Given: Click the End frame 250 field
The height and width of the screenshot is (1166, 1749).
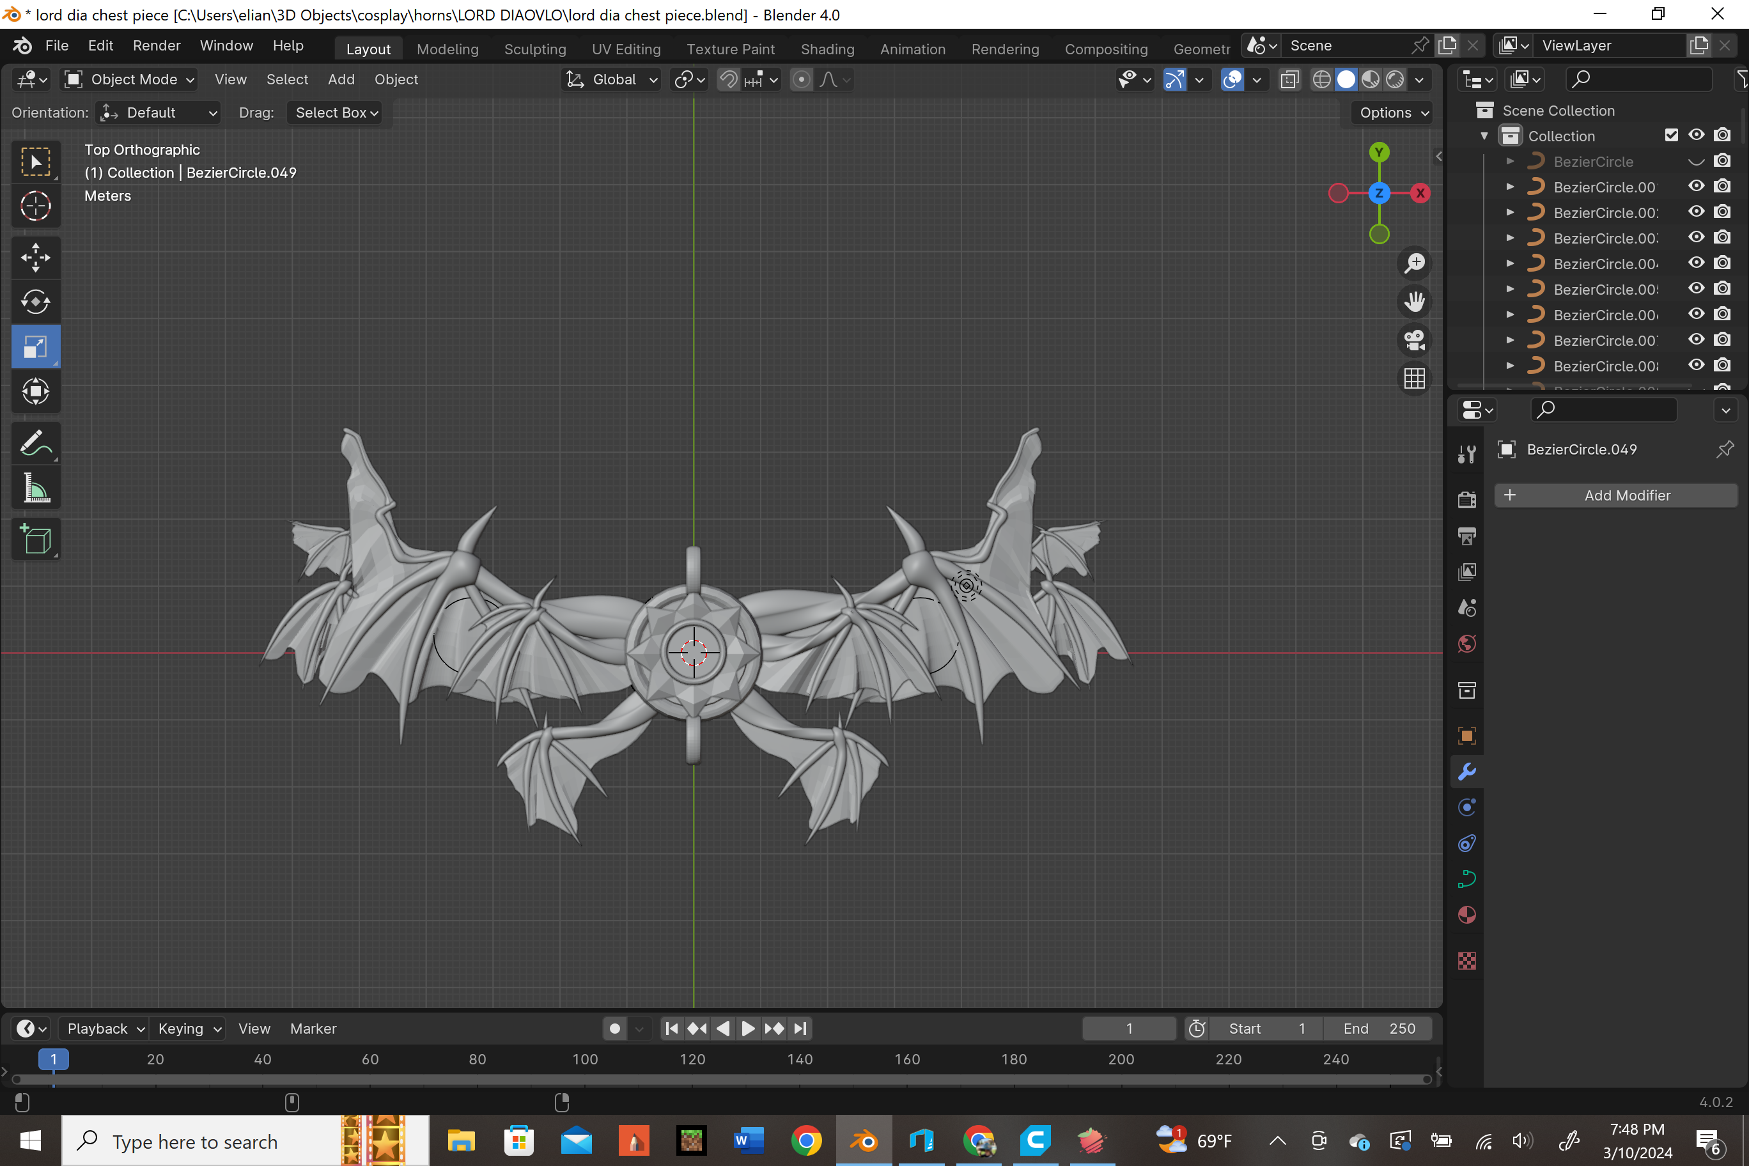Looking at the screenshot, I should coord(1378,1029).
